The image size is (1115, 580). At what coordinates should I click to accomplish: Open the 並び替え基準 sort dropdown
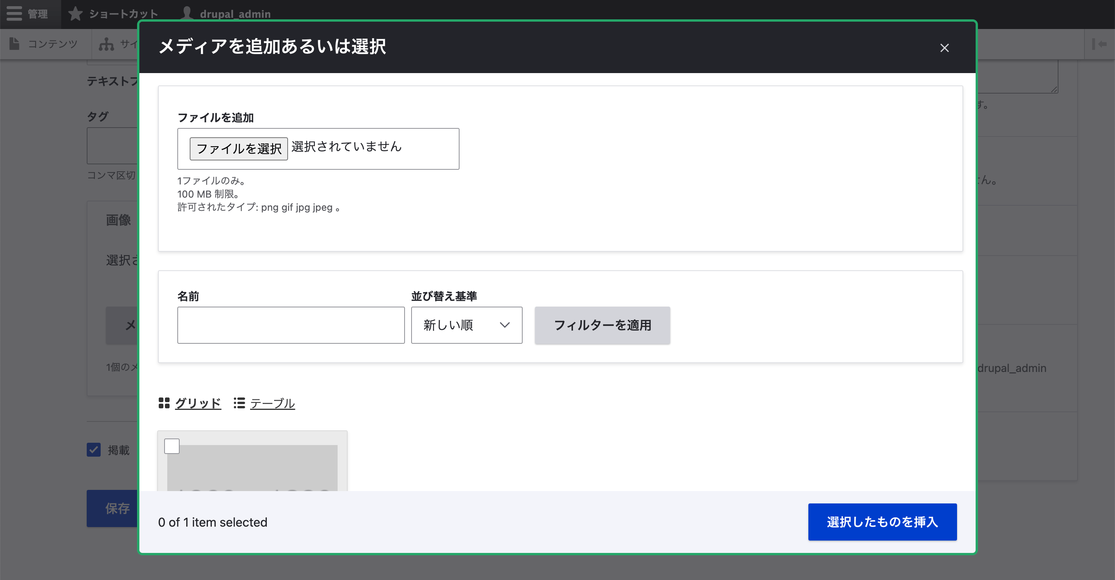point(467,325)
